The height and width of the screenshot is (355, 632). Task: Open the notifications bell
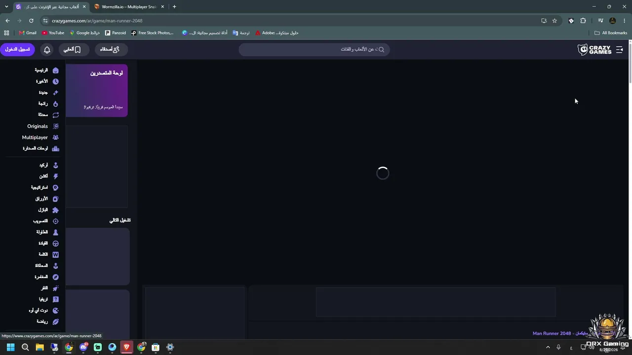[x=47, y=50]
